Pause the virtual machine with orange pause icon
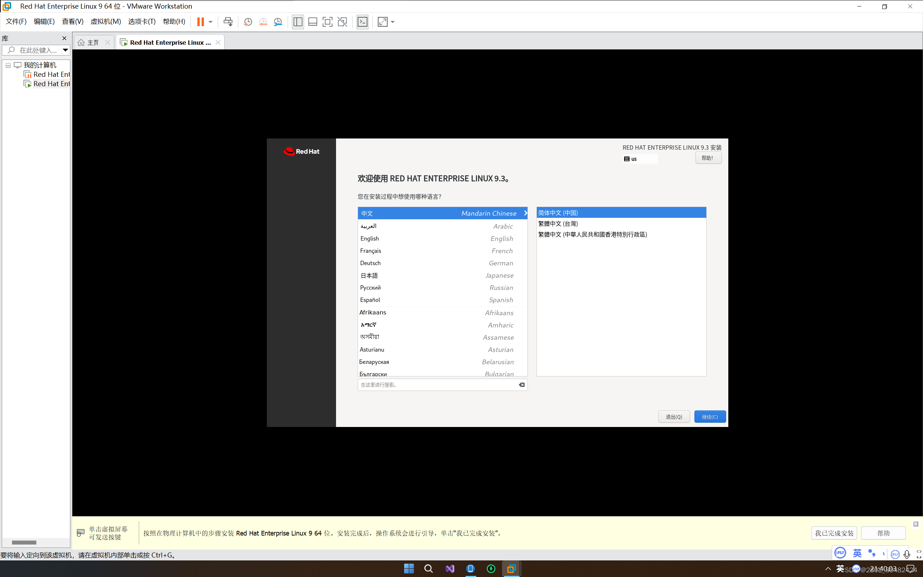Screen dimensions: 923x577 [x=200, y=22]
